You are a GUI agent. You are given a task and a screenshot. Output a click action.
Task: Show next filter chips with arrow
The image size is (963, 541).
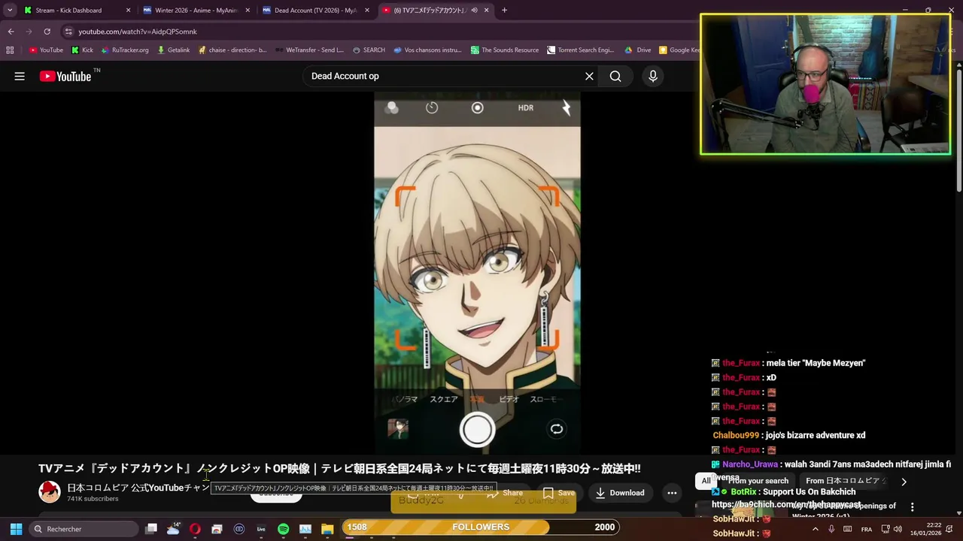904,482
